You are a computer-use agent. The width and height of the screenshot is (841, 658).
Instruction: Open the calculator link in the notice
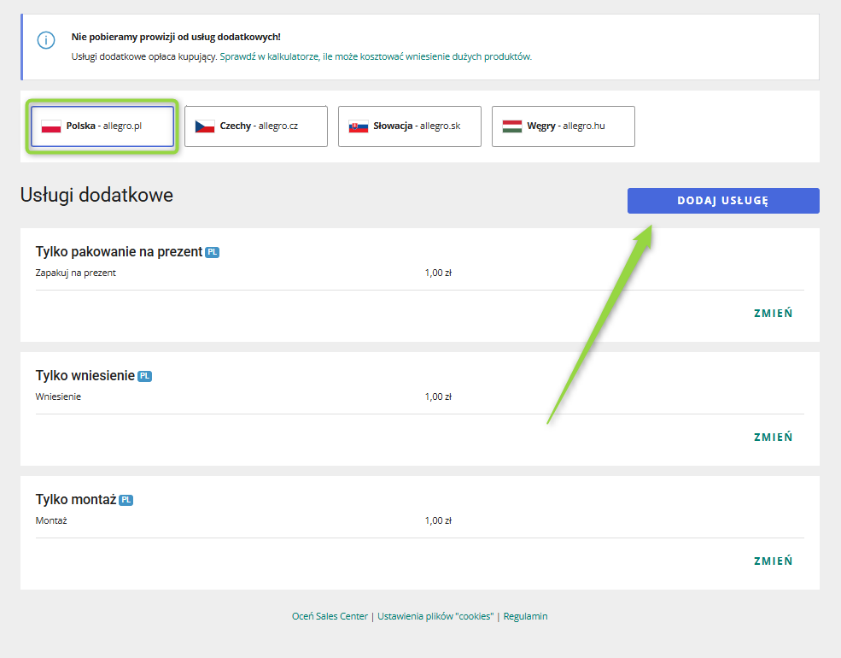(x=376, y=57)
